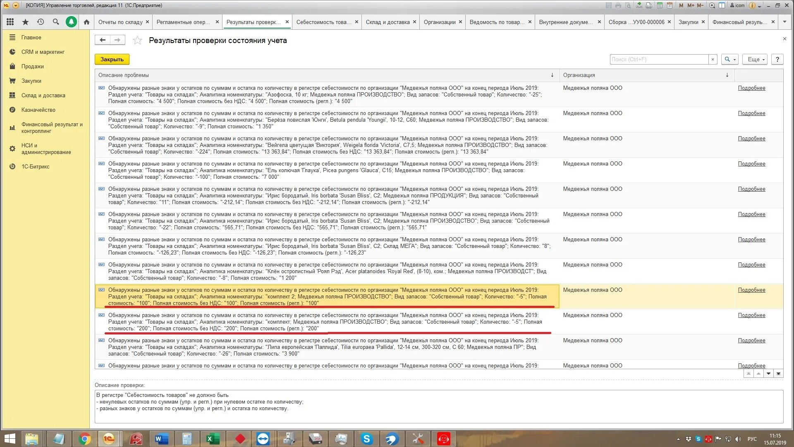Open Google Chrome from the taskbar
Screen dimensions: 794x447
tap(84, 439)
